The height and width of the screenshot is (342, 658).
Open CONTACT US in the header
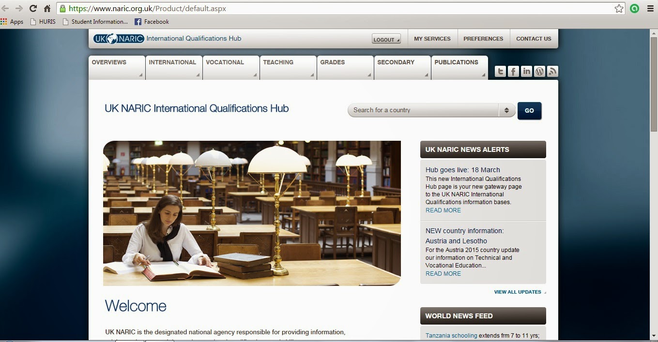(534, 39)
